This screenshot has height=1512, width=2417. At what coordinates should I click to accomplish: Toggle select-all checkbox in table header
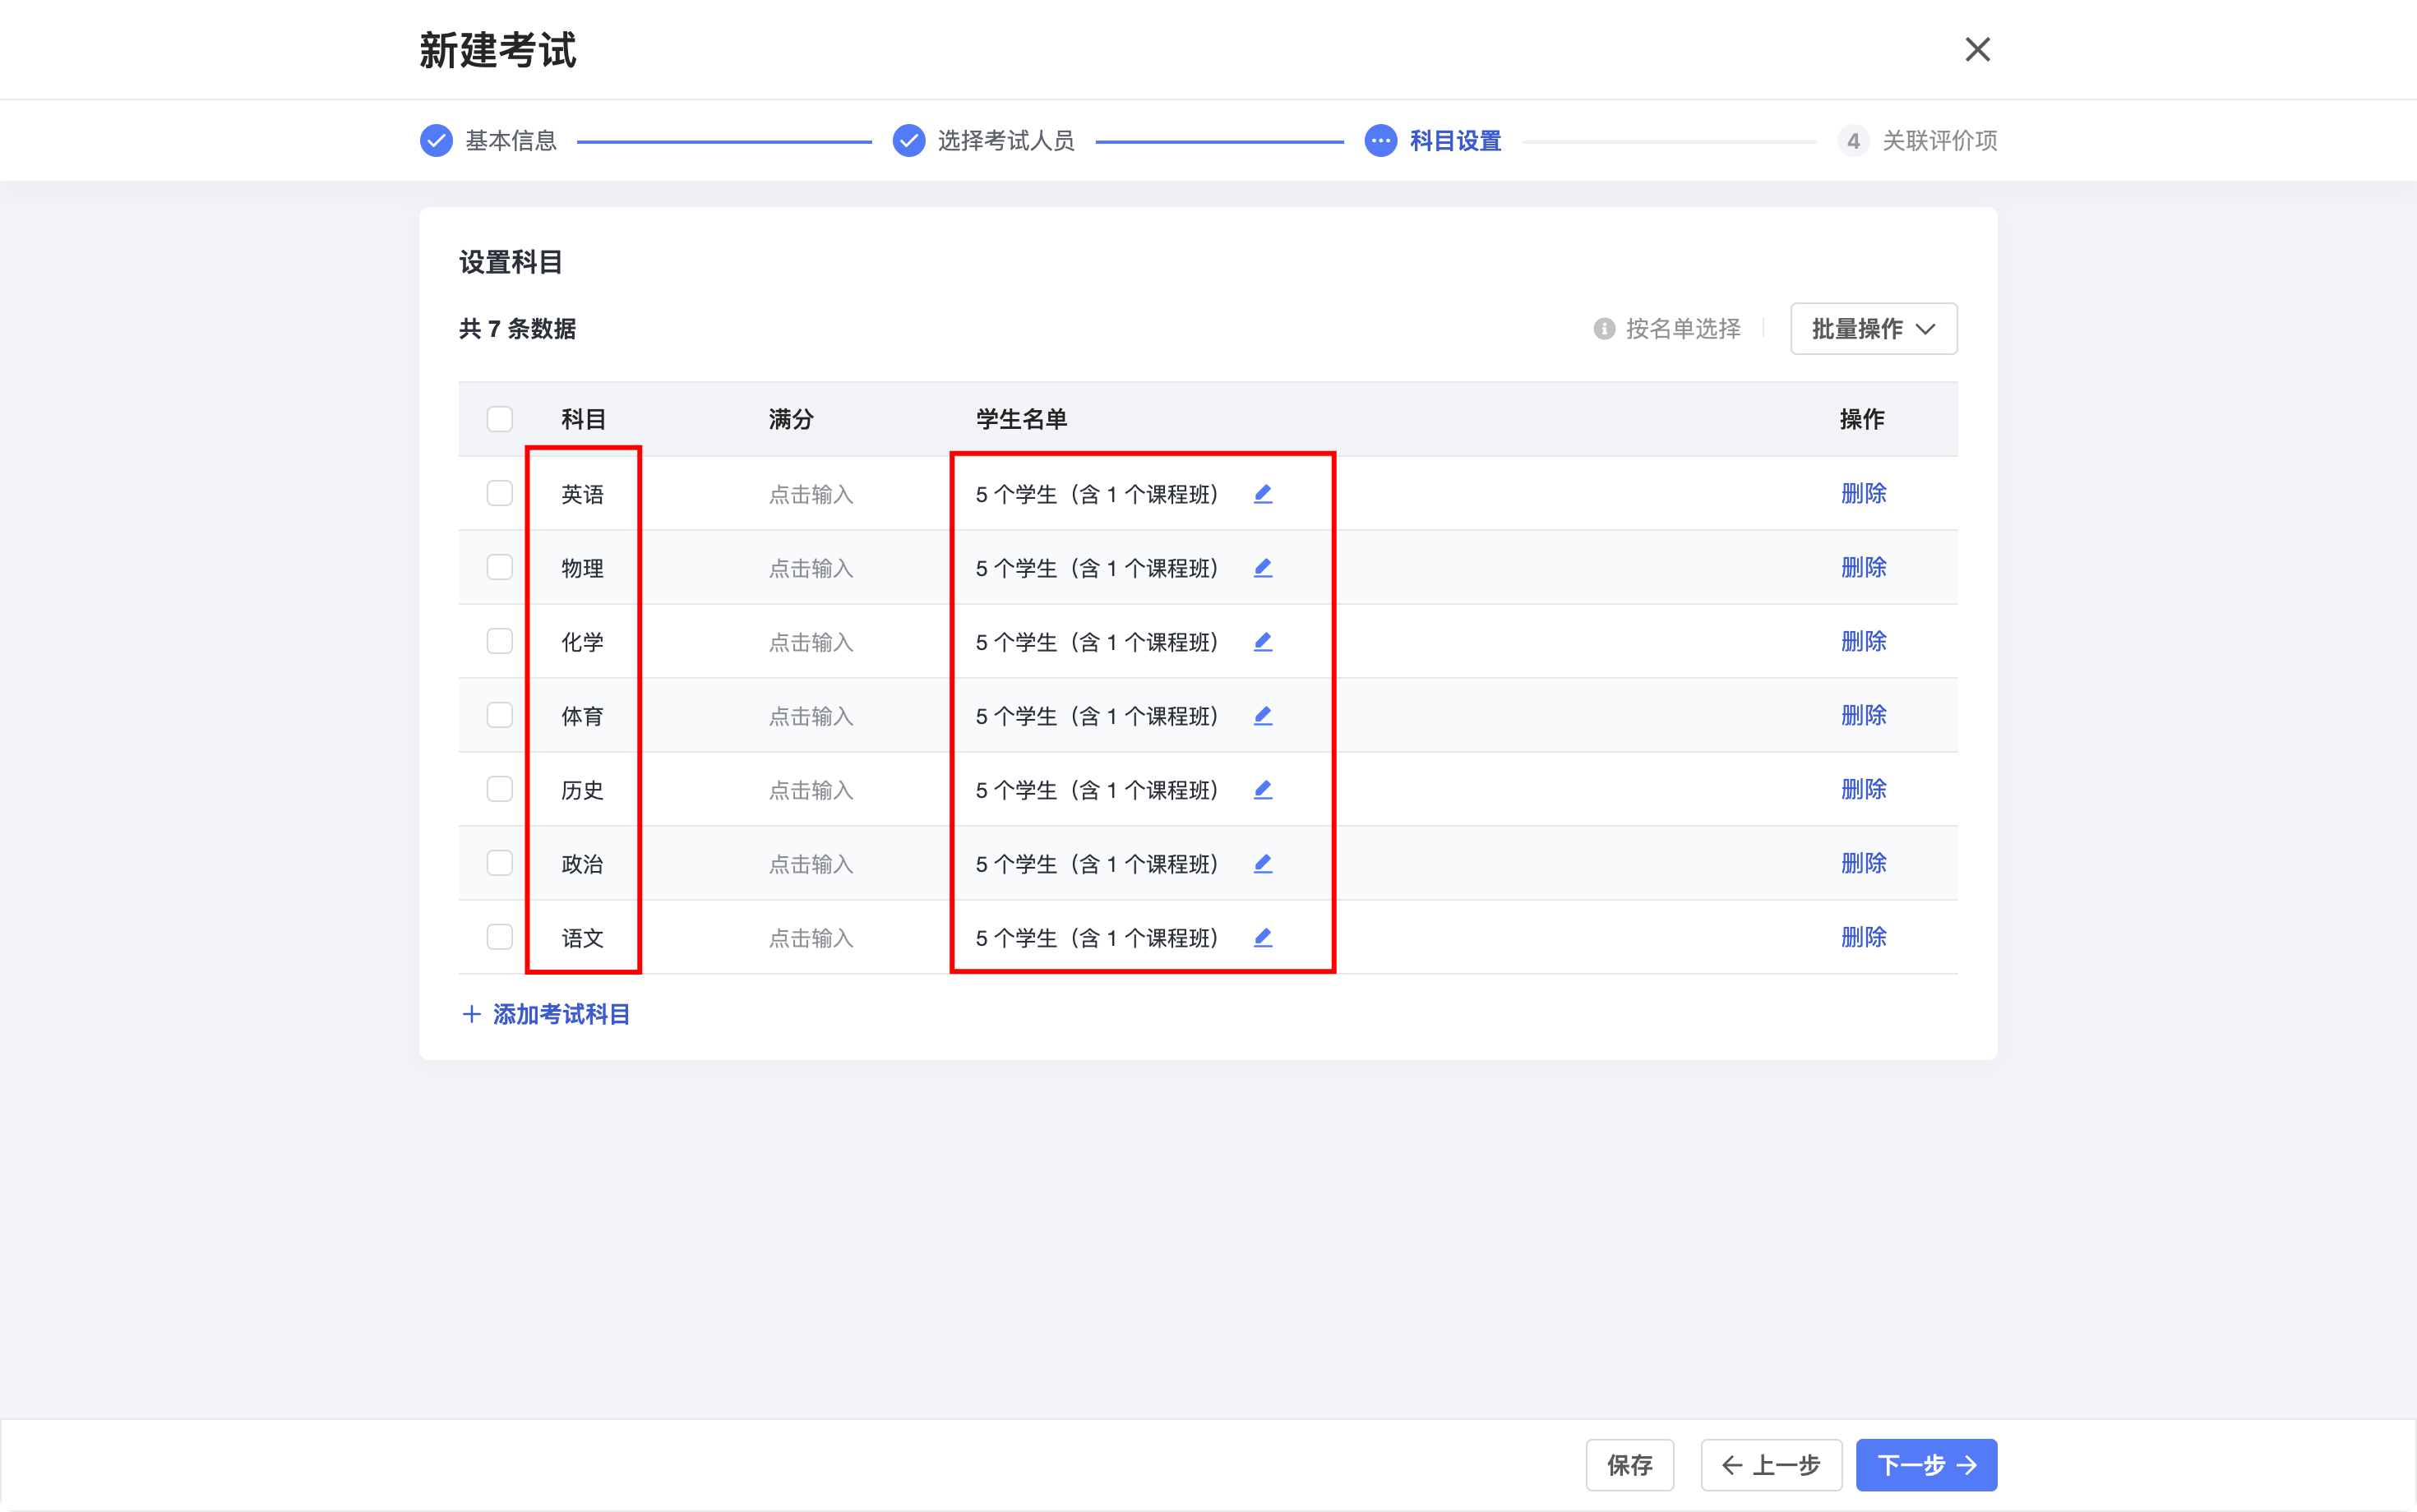[499, 419]
